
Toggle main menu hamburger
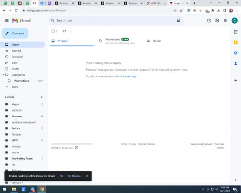pyautogui.click(x=7, y=21)
